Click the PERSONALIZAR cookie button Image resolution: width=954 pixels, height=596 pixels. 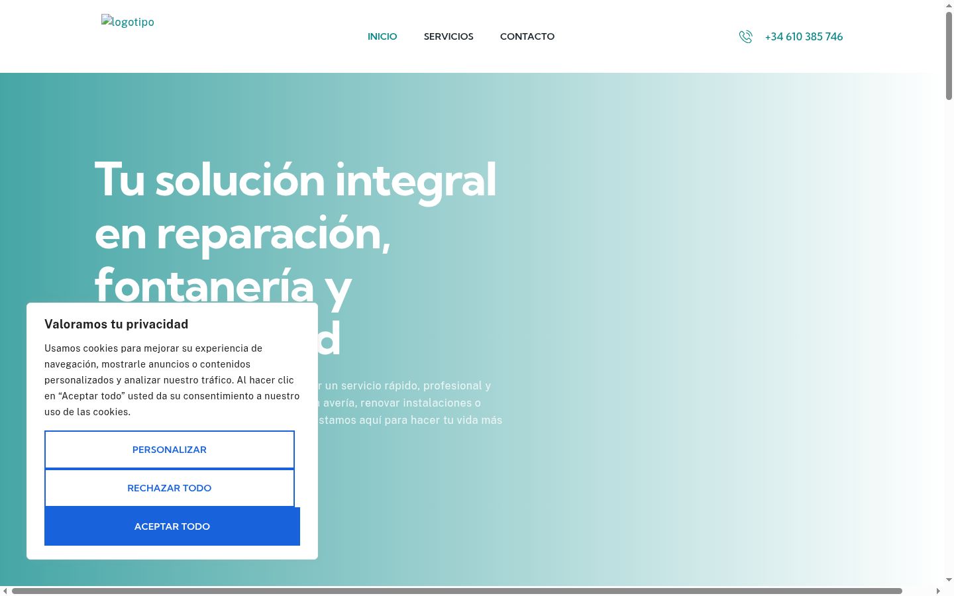coord(170,450)
